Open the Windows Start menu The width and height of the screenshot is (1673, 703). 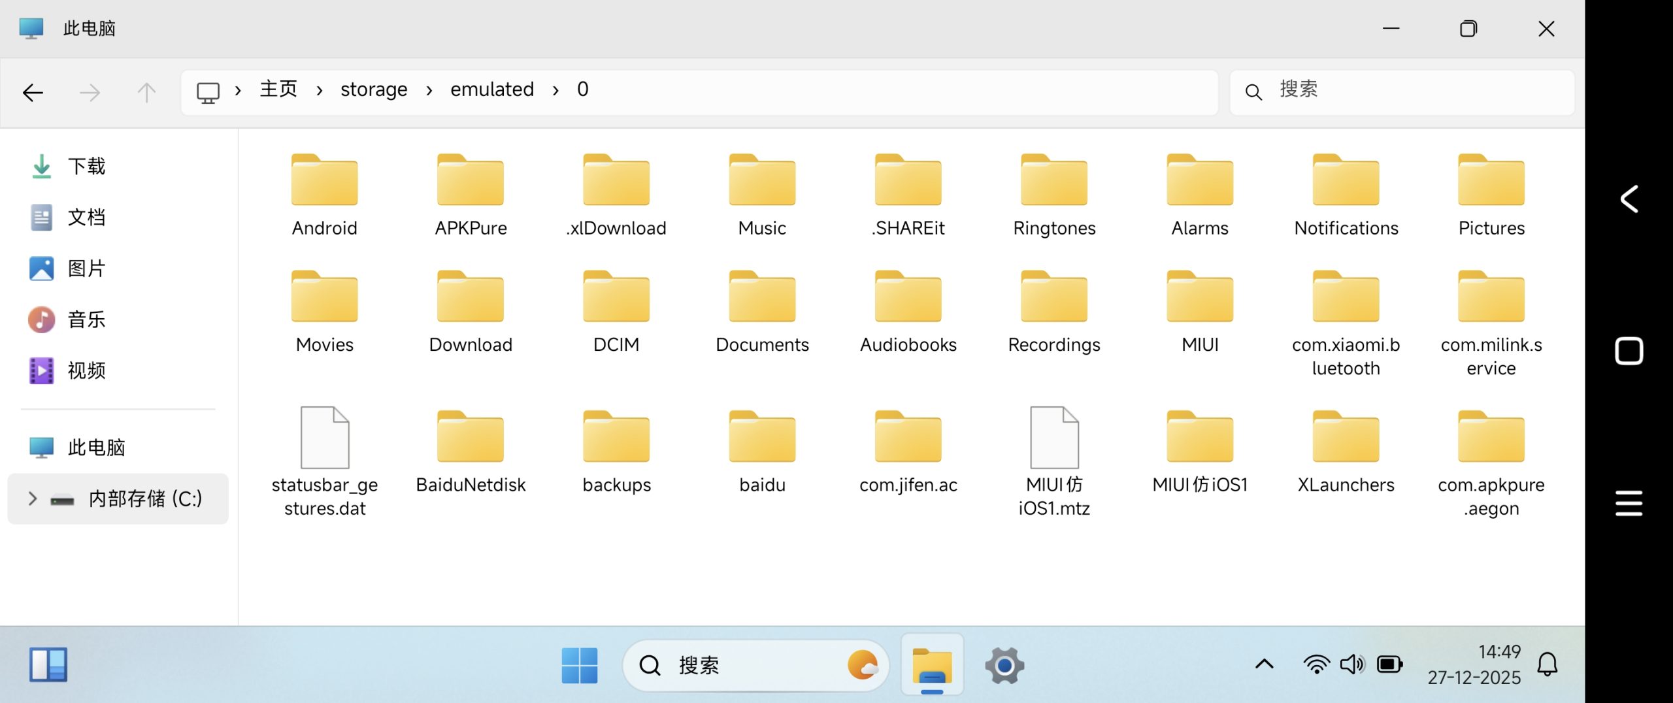[x=579, y=664]
